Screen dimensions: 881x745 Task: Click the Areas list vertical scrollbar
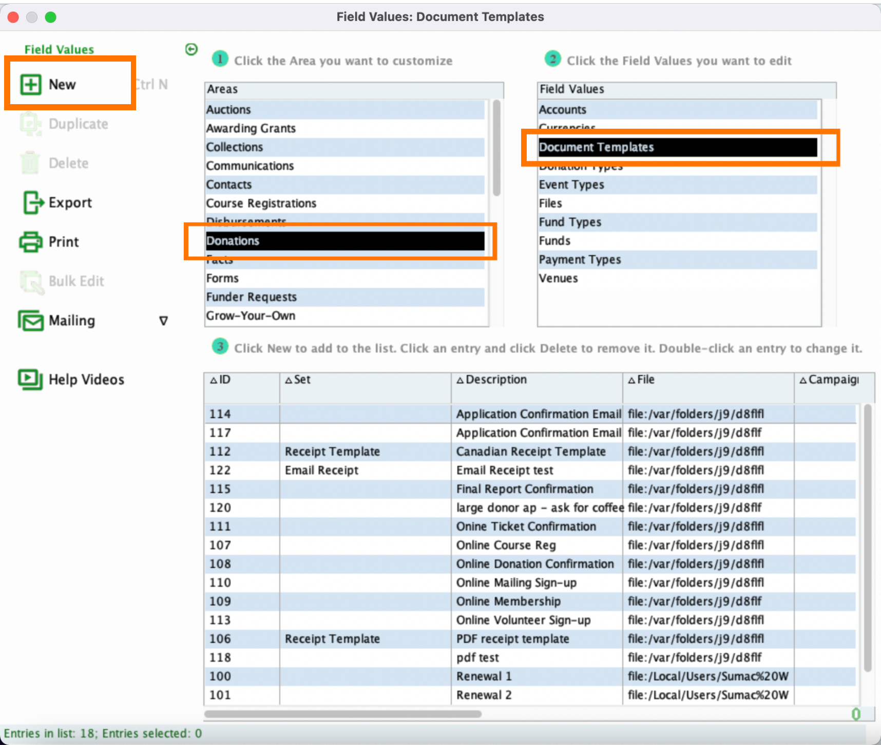(x=496, y=148)
